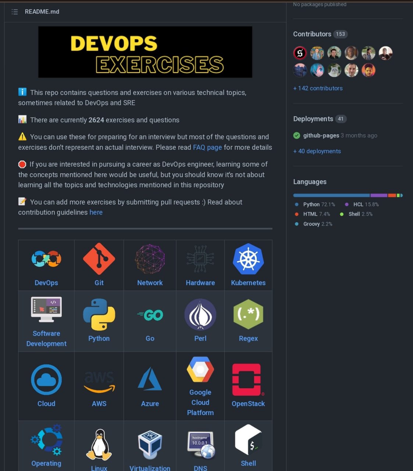Open the blue-haired anime contributor avatar
The image size is (413, 471).
317,70
